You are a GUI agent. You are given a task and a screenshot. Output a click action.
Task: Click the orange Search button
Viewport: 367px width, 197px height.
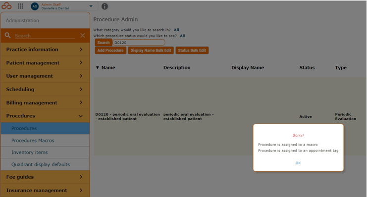tap(103, 43)
